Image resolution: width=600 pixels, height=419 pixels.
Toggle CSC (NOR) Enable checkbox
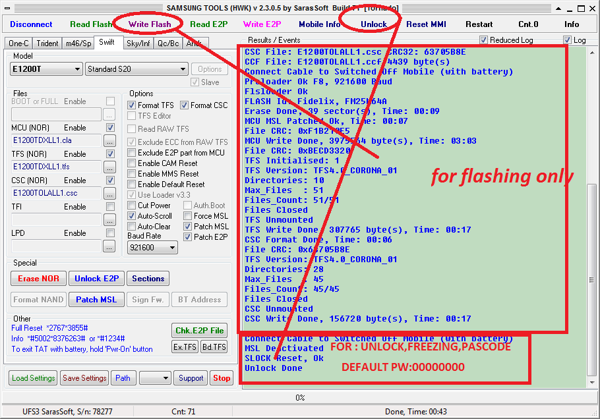(110, 181)
